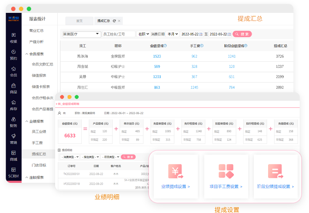Open the 收银 cashier sidebar icon
The image size is (309, 213).
(x=14, y=35)
